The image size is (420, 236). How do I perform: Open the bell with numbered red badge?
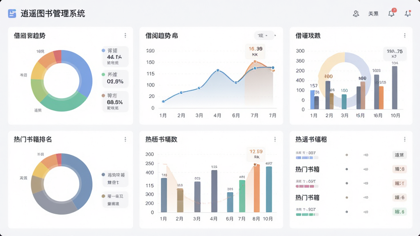392,13
